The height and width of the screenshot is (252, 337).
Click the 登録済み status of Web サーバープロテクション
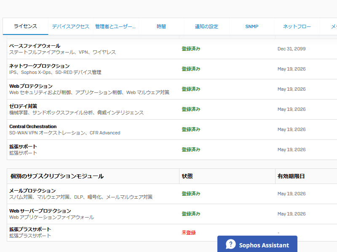[x=191, y=214]
